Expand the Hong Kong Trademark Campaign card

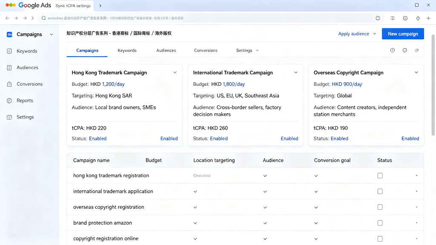[175, 72]
